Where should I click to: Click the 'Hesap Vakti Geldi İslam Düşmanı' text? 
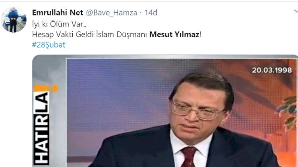89,35
